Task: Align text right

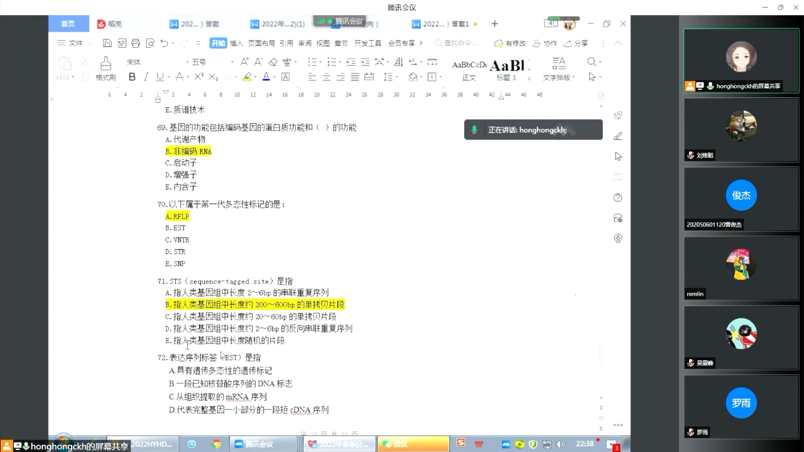Action: coord(340,77)
